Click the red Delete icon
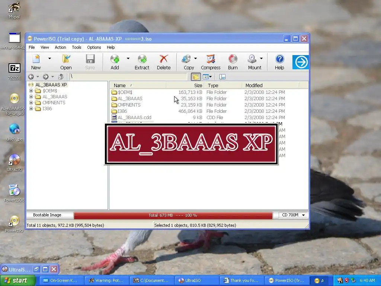 coord(164,59)
